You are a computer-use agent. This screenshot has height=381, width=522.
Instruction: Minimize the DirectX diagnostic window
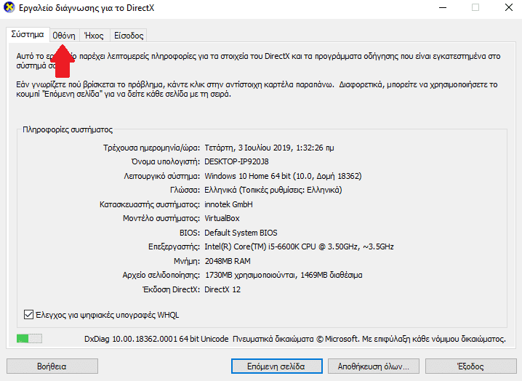tap(443, 7)
